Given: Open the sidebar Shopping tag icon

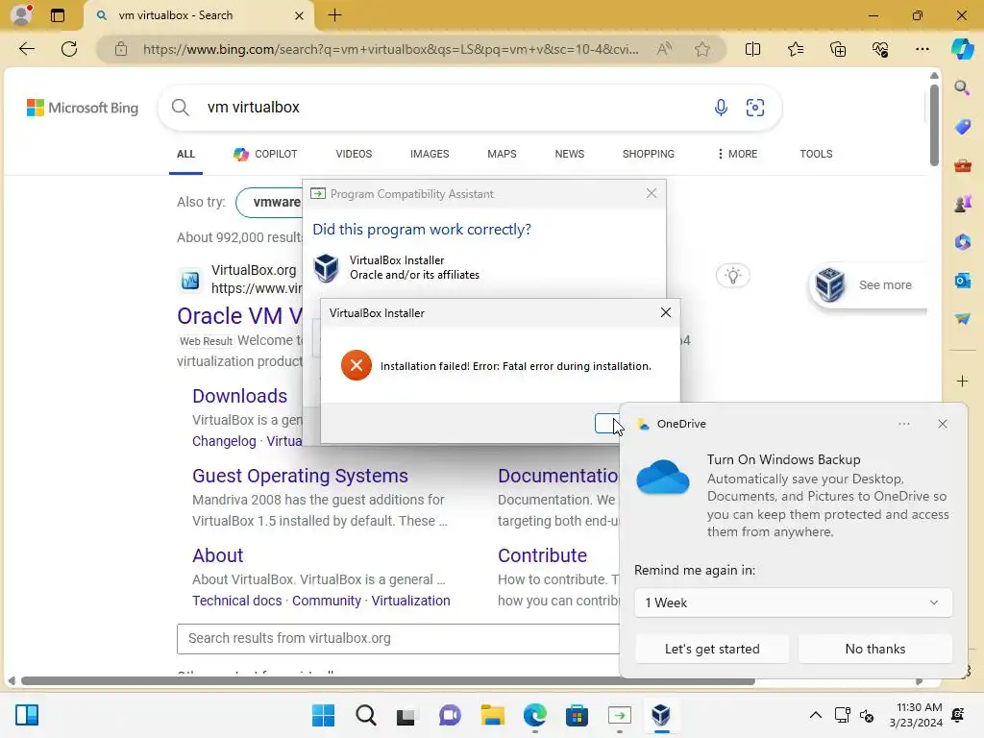Looking at the screenshot, I should point(962,127).
